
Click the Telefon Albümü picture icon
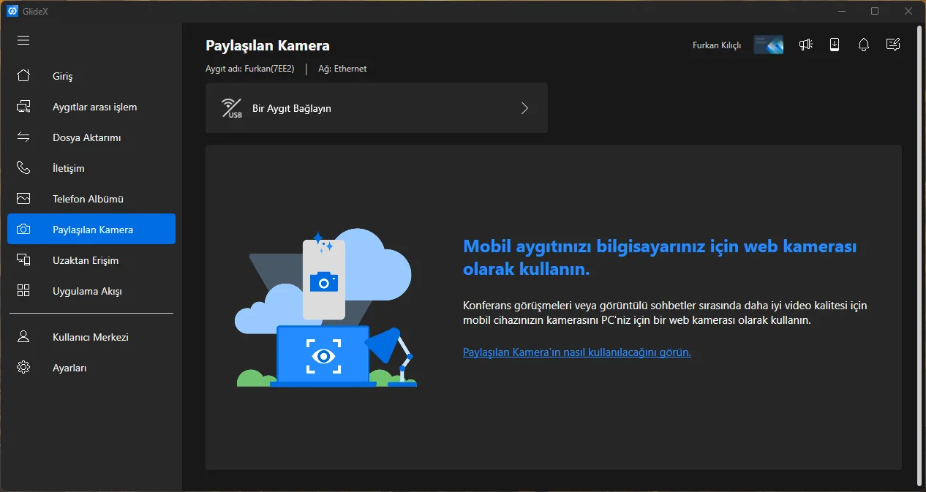pos(23,199)
